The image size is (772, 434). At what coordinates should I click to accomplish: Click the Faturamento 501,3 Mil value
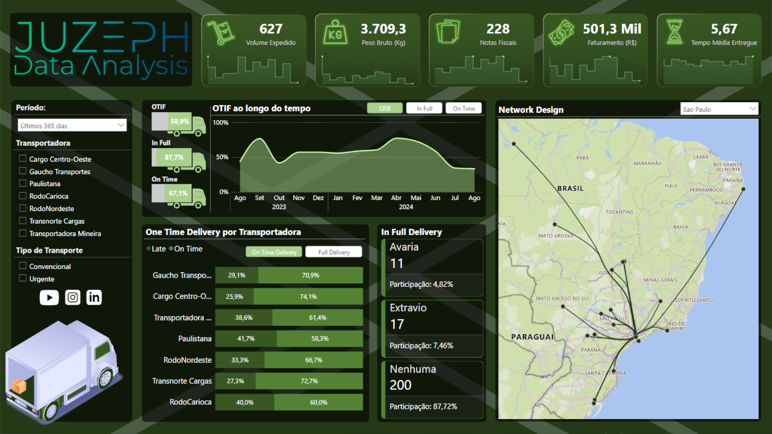pos(612,29)
